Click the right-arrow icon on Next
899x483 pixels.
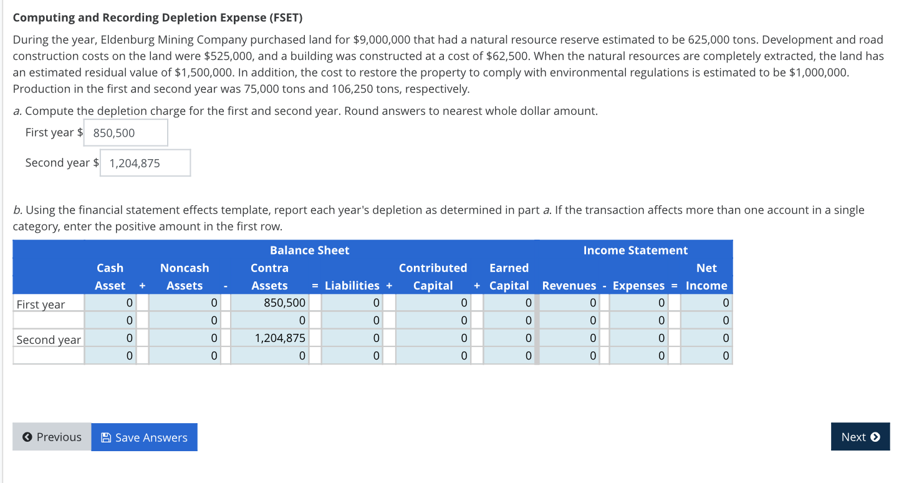pos(875,437)
